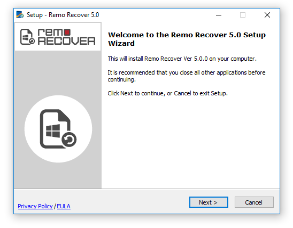Viewport: 293px width, 228px height.
Task: Click the large file recovery icon in circle
Action: pyautogui.click(x=58, y=129)
